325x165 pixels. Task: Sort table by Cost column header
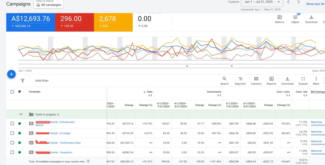[x=149, y=92]
